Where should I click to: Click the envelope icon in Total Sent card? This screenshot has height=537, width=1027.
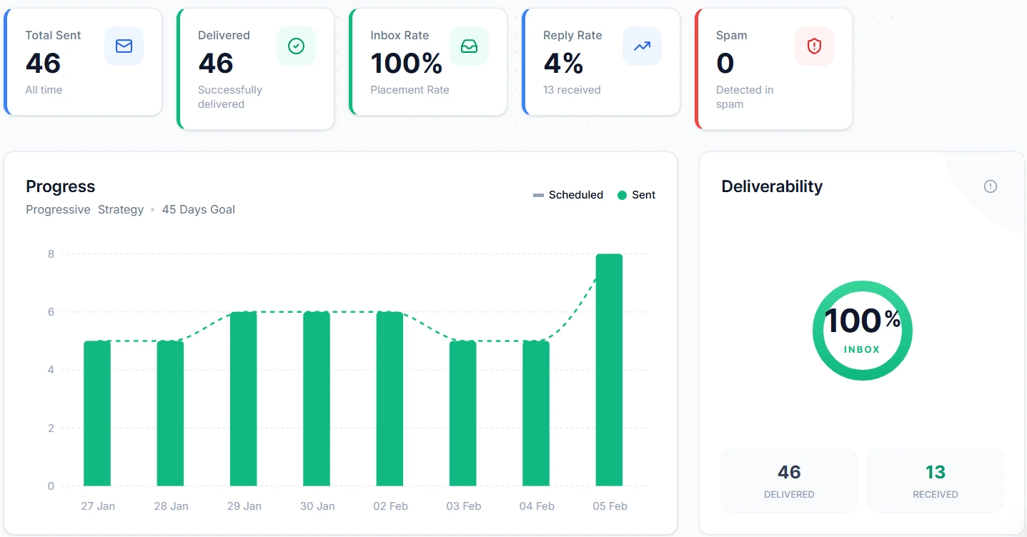124,46
